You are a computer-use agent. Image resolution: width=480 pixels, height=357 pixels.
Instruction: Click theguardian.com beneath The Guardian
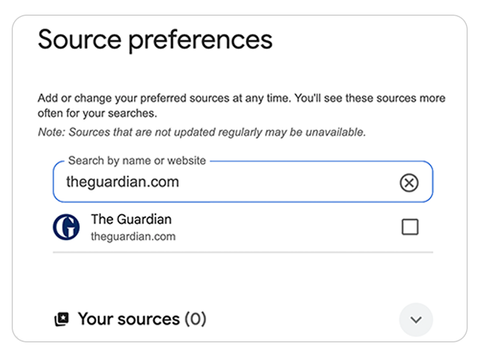pyautogui.click(x=134, y=236)
